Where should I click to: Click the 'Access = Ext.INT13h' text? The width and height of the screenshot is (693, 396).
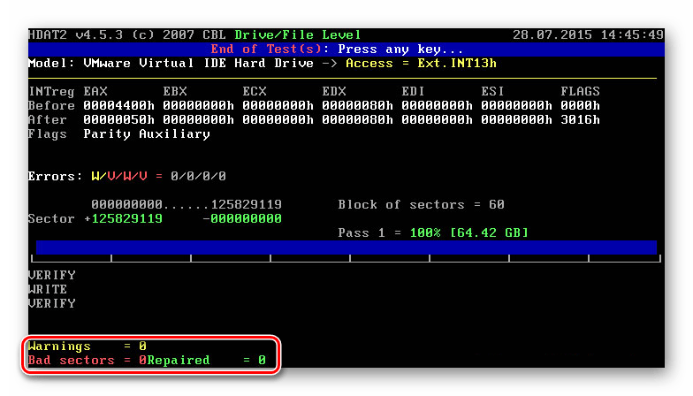pyautogui.click(x=421, y=64)
